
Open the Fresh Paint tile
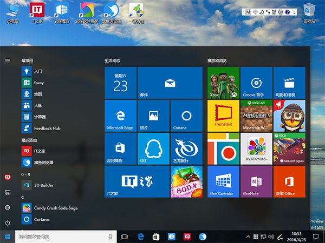(x=223, y=116)
